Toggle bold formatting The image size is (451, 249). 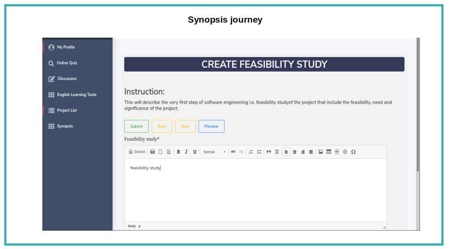178,152
